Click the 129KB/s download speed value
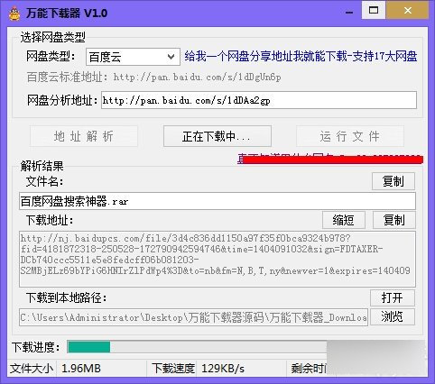 223,369
